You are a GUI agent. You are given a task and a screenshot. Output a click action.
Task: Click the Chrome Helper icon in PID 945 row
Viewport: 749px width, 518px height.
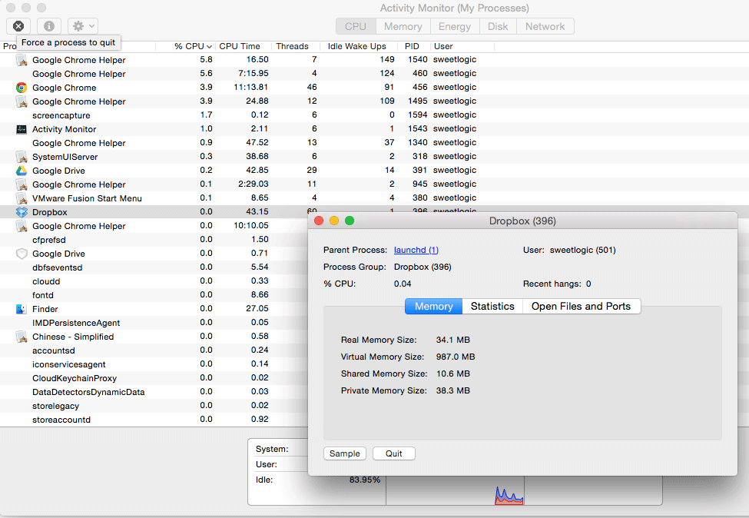click(x=21, y=184)
